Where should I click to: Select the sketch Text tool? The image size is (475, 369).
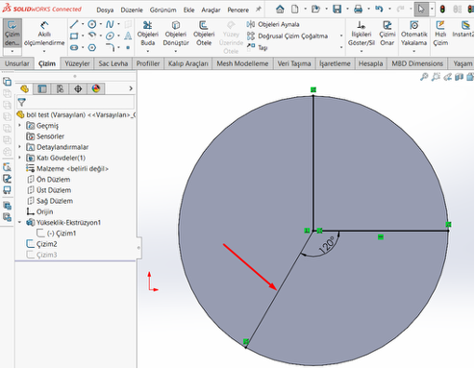click(x=128, y=36)
